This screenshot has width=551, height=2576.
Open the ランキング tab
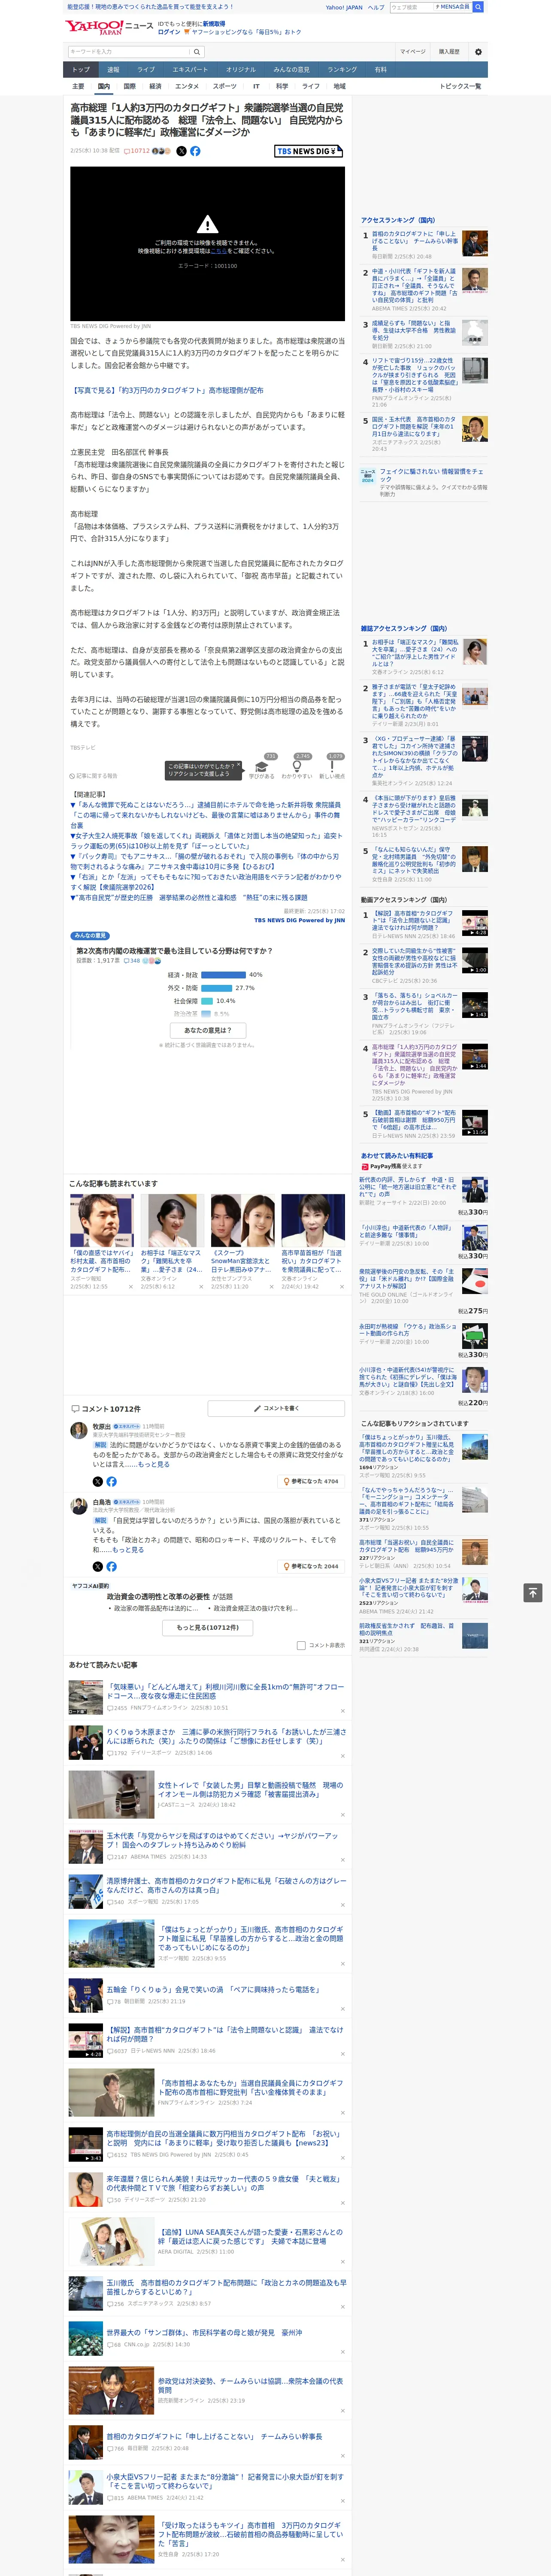coord(342,70)
